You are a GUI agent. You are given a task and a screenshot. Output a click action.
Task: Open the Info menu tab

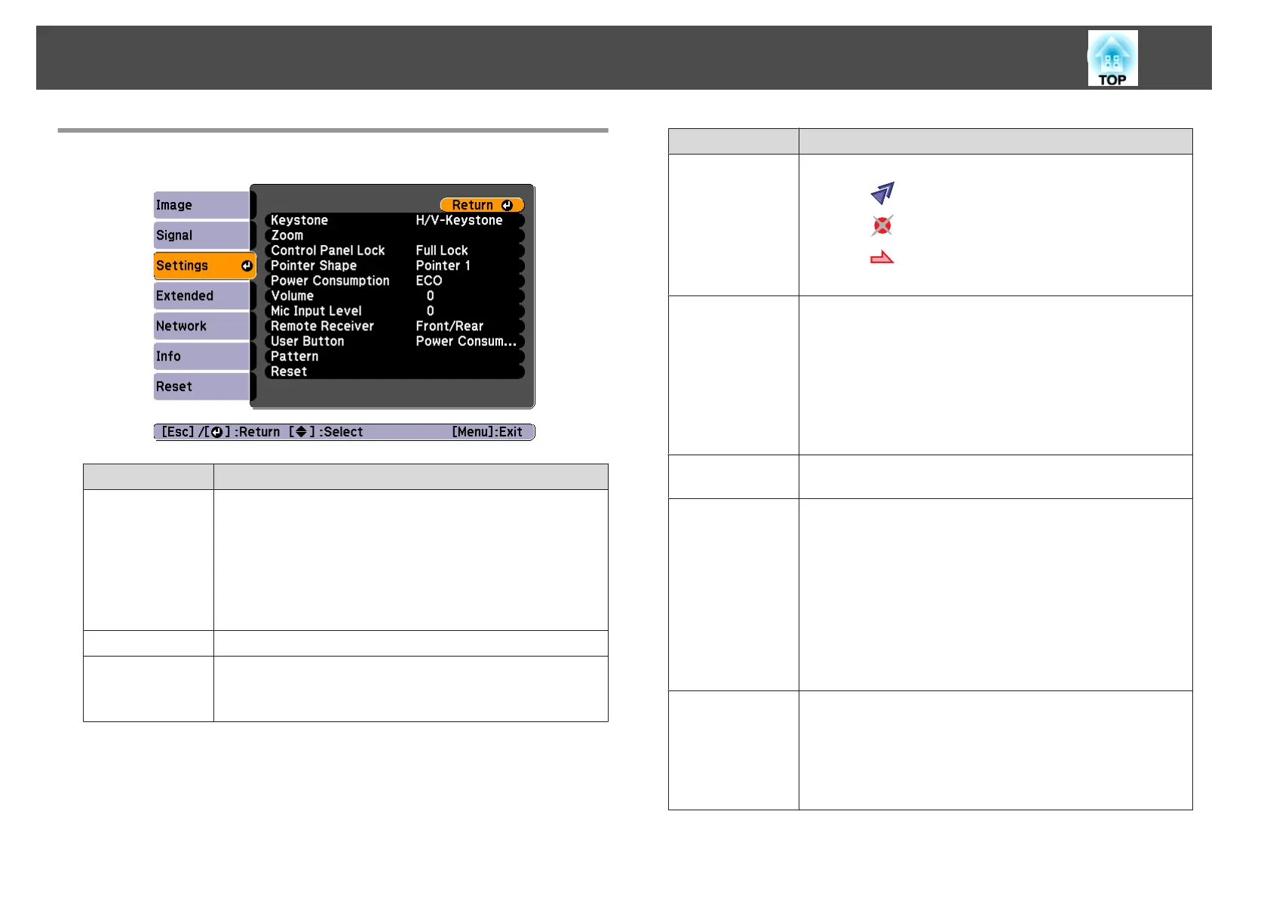[201, 356]
